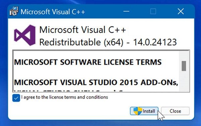
Task: Click the 'MICROSOFT SOFTWARE LICENSE TERMS' heading
Action: click(88, 62)
